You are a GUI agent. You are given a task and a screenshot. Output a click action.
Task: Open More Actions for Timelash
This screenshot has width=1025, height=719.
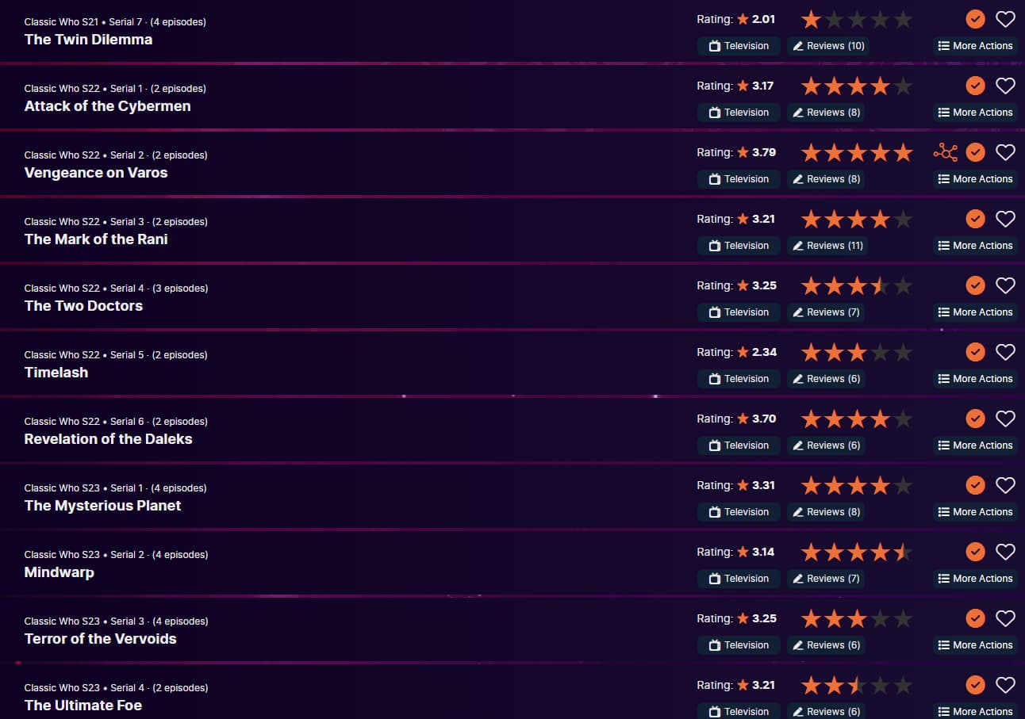pos(975,379)
